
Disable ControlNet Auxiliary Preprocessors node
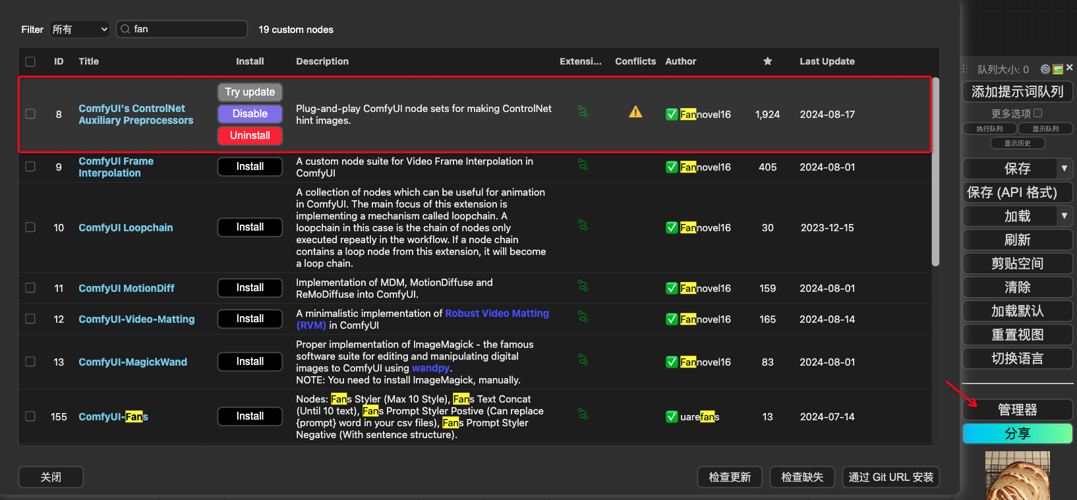point(250,114)
